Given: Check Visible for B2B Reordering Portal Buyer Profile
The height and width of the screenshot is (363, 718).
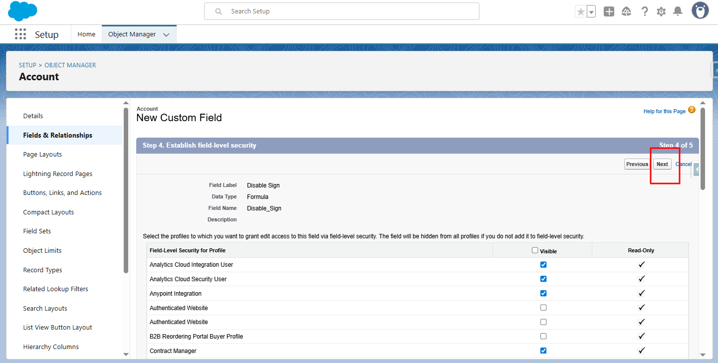Looking at the screenshot, I should pyautogui.click(x=543, y=337).
